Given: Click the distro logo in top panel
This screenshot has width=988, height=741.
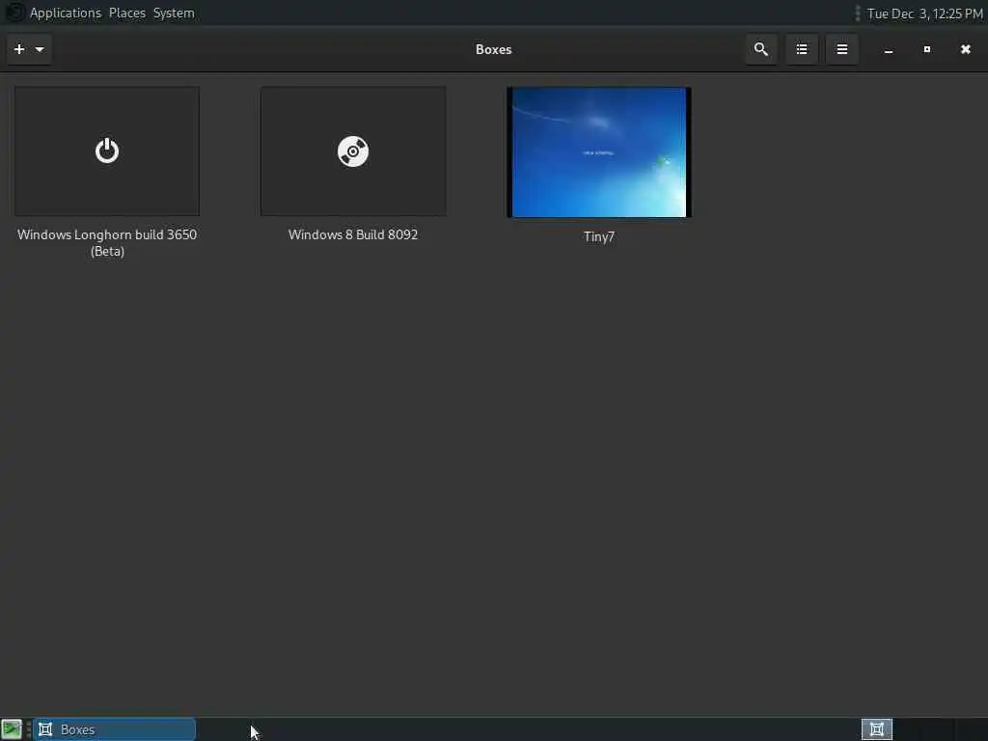Looking at the screenshot, I should pyautogui.click(x=14, y=13).
